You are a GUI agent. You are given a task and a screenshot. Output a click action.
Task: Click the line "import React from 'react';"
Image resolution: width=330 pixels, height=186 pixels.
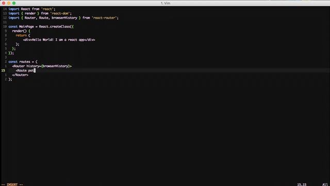[32, 9]
